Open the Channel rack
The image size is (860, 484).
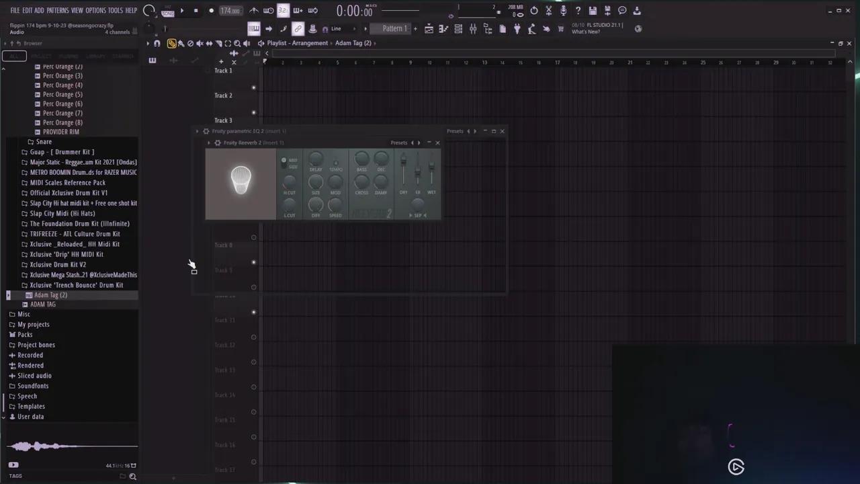pos(458,29)
